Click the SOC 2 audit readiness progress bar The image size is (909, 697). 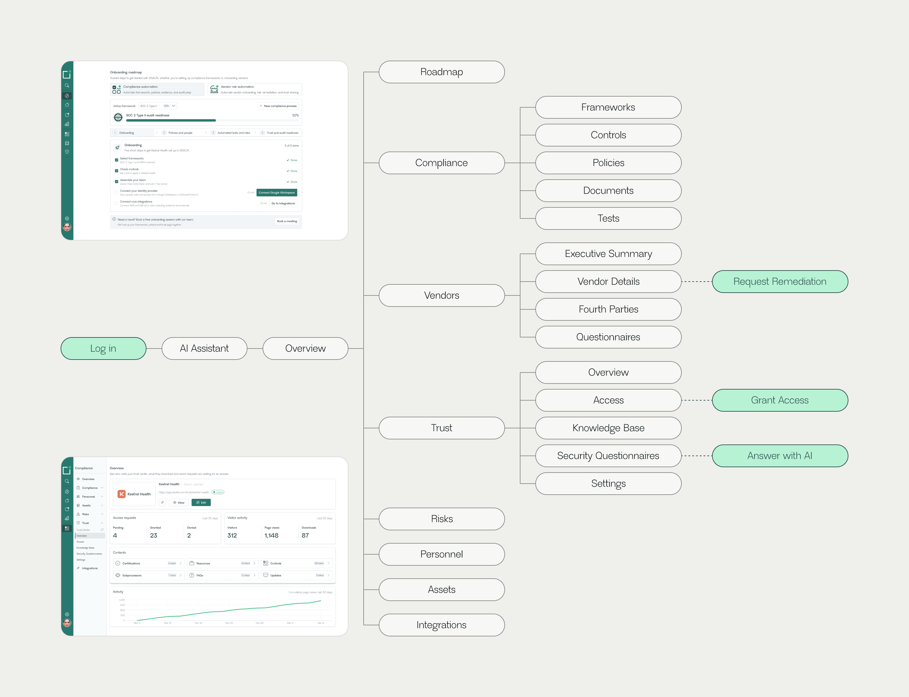click(212, 120)
